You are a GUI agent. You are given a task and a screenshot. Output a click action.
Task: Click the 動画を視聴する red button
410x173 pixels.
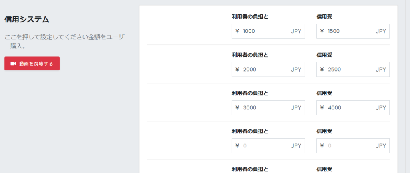(32, 64)
